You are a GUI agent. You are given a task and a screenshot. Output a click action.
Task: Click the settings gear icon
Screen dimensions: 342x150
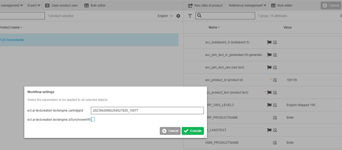178,16
